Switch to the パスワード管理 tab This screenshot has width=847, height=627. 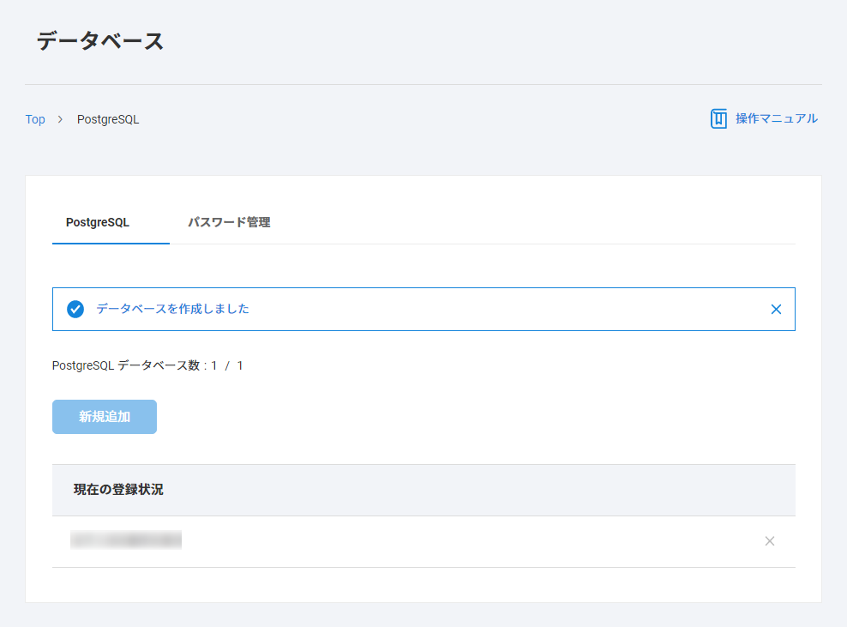pyautogui.click(x=229, y=222)
